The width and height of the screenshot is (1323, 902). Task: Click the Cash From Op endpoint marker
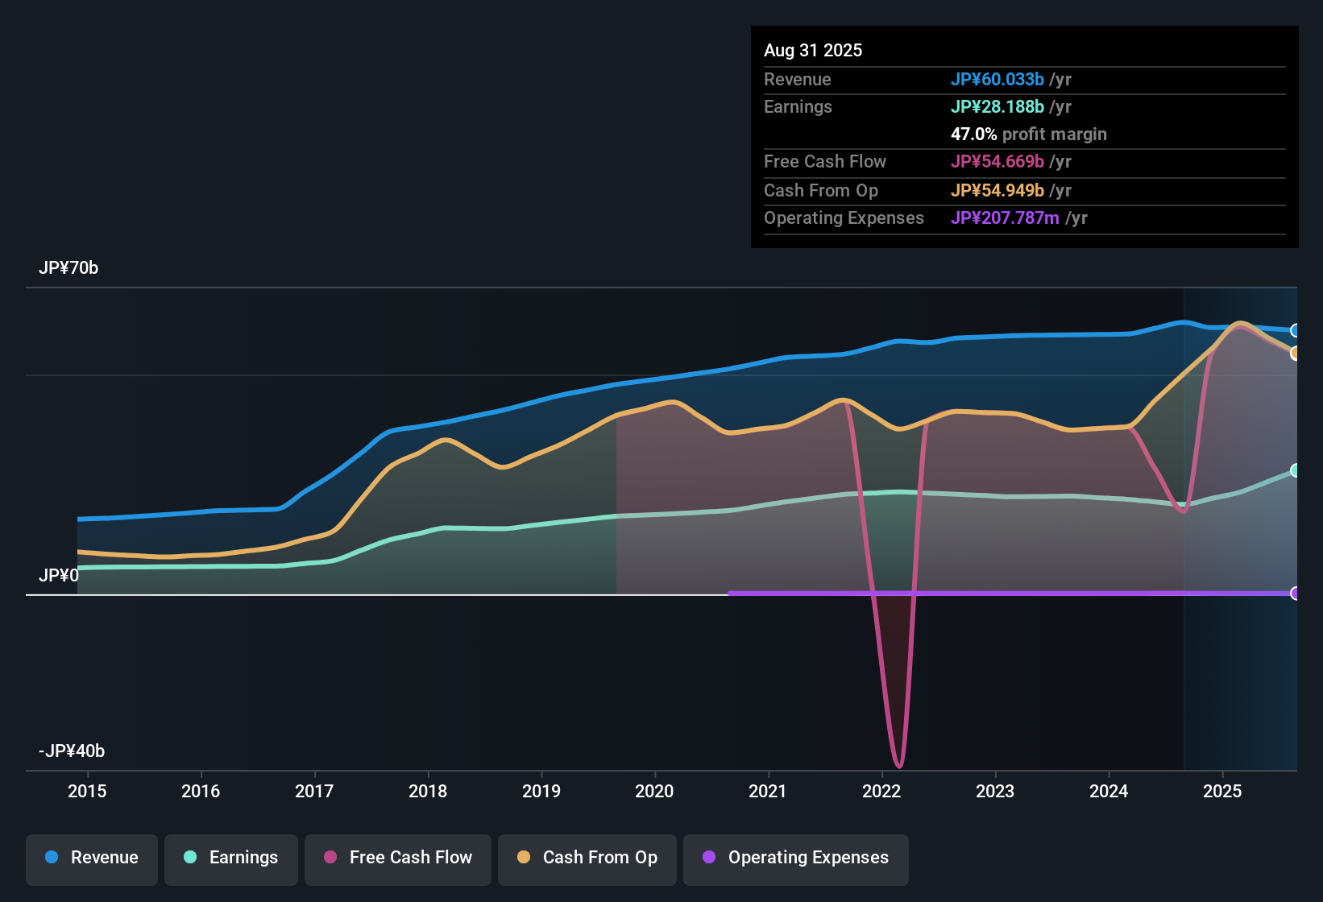point(1295,353)
